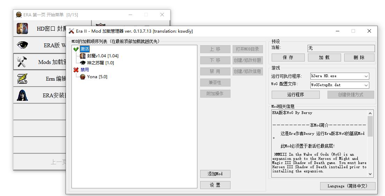The image size is (385, 196).
Task: Click the scroll icon for Erm 编辑 in ERA menu
Action: click(x=22, y=79)
